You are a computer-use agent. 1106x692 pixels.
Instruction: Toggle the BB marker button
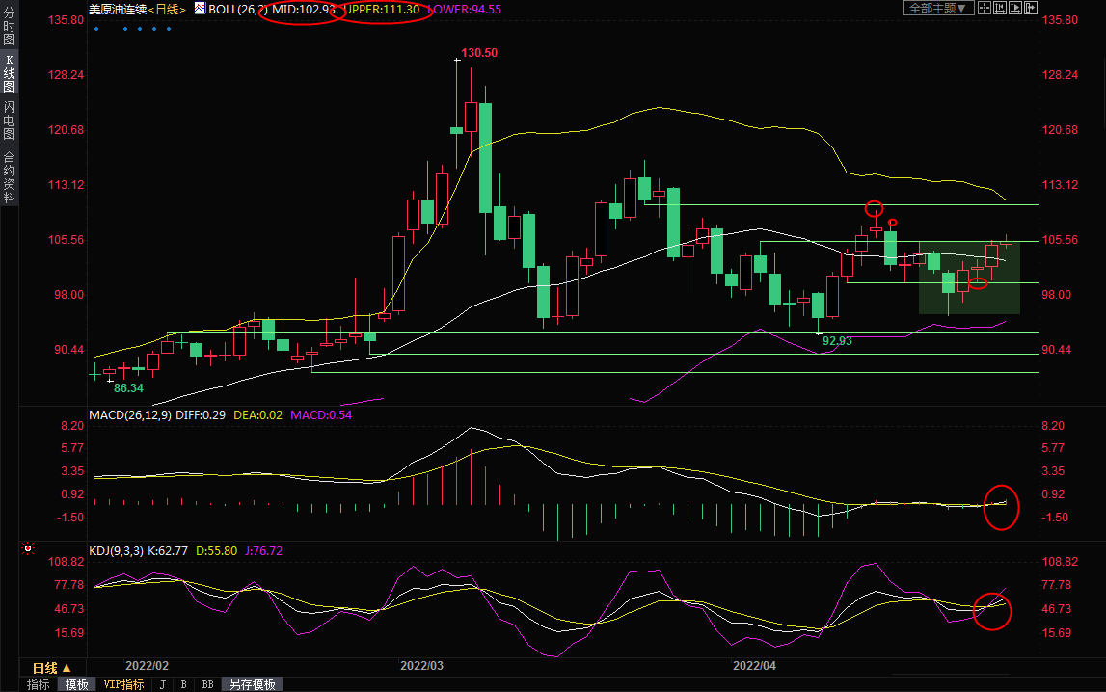click(207, 684)
